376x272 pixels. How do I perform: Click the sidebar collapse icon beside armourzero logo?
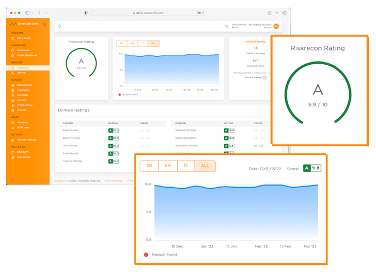pos(45,24)
